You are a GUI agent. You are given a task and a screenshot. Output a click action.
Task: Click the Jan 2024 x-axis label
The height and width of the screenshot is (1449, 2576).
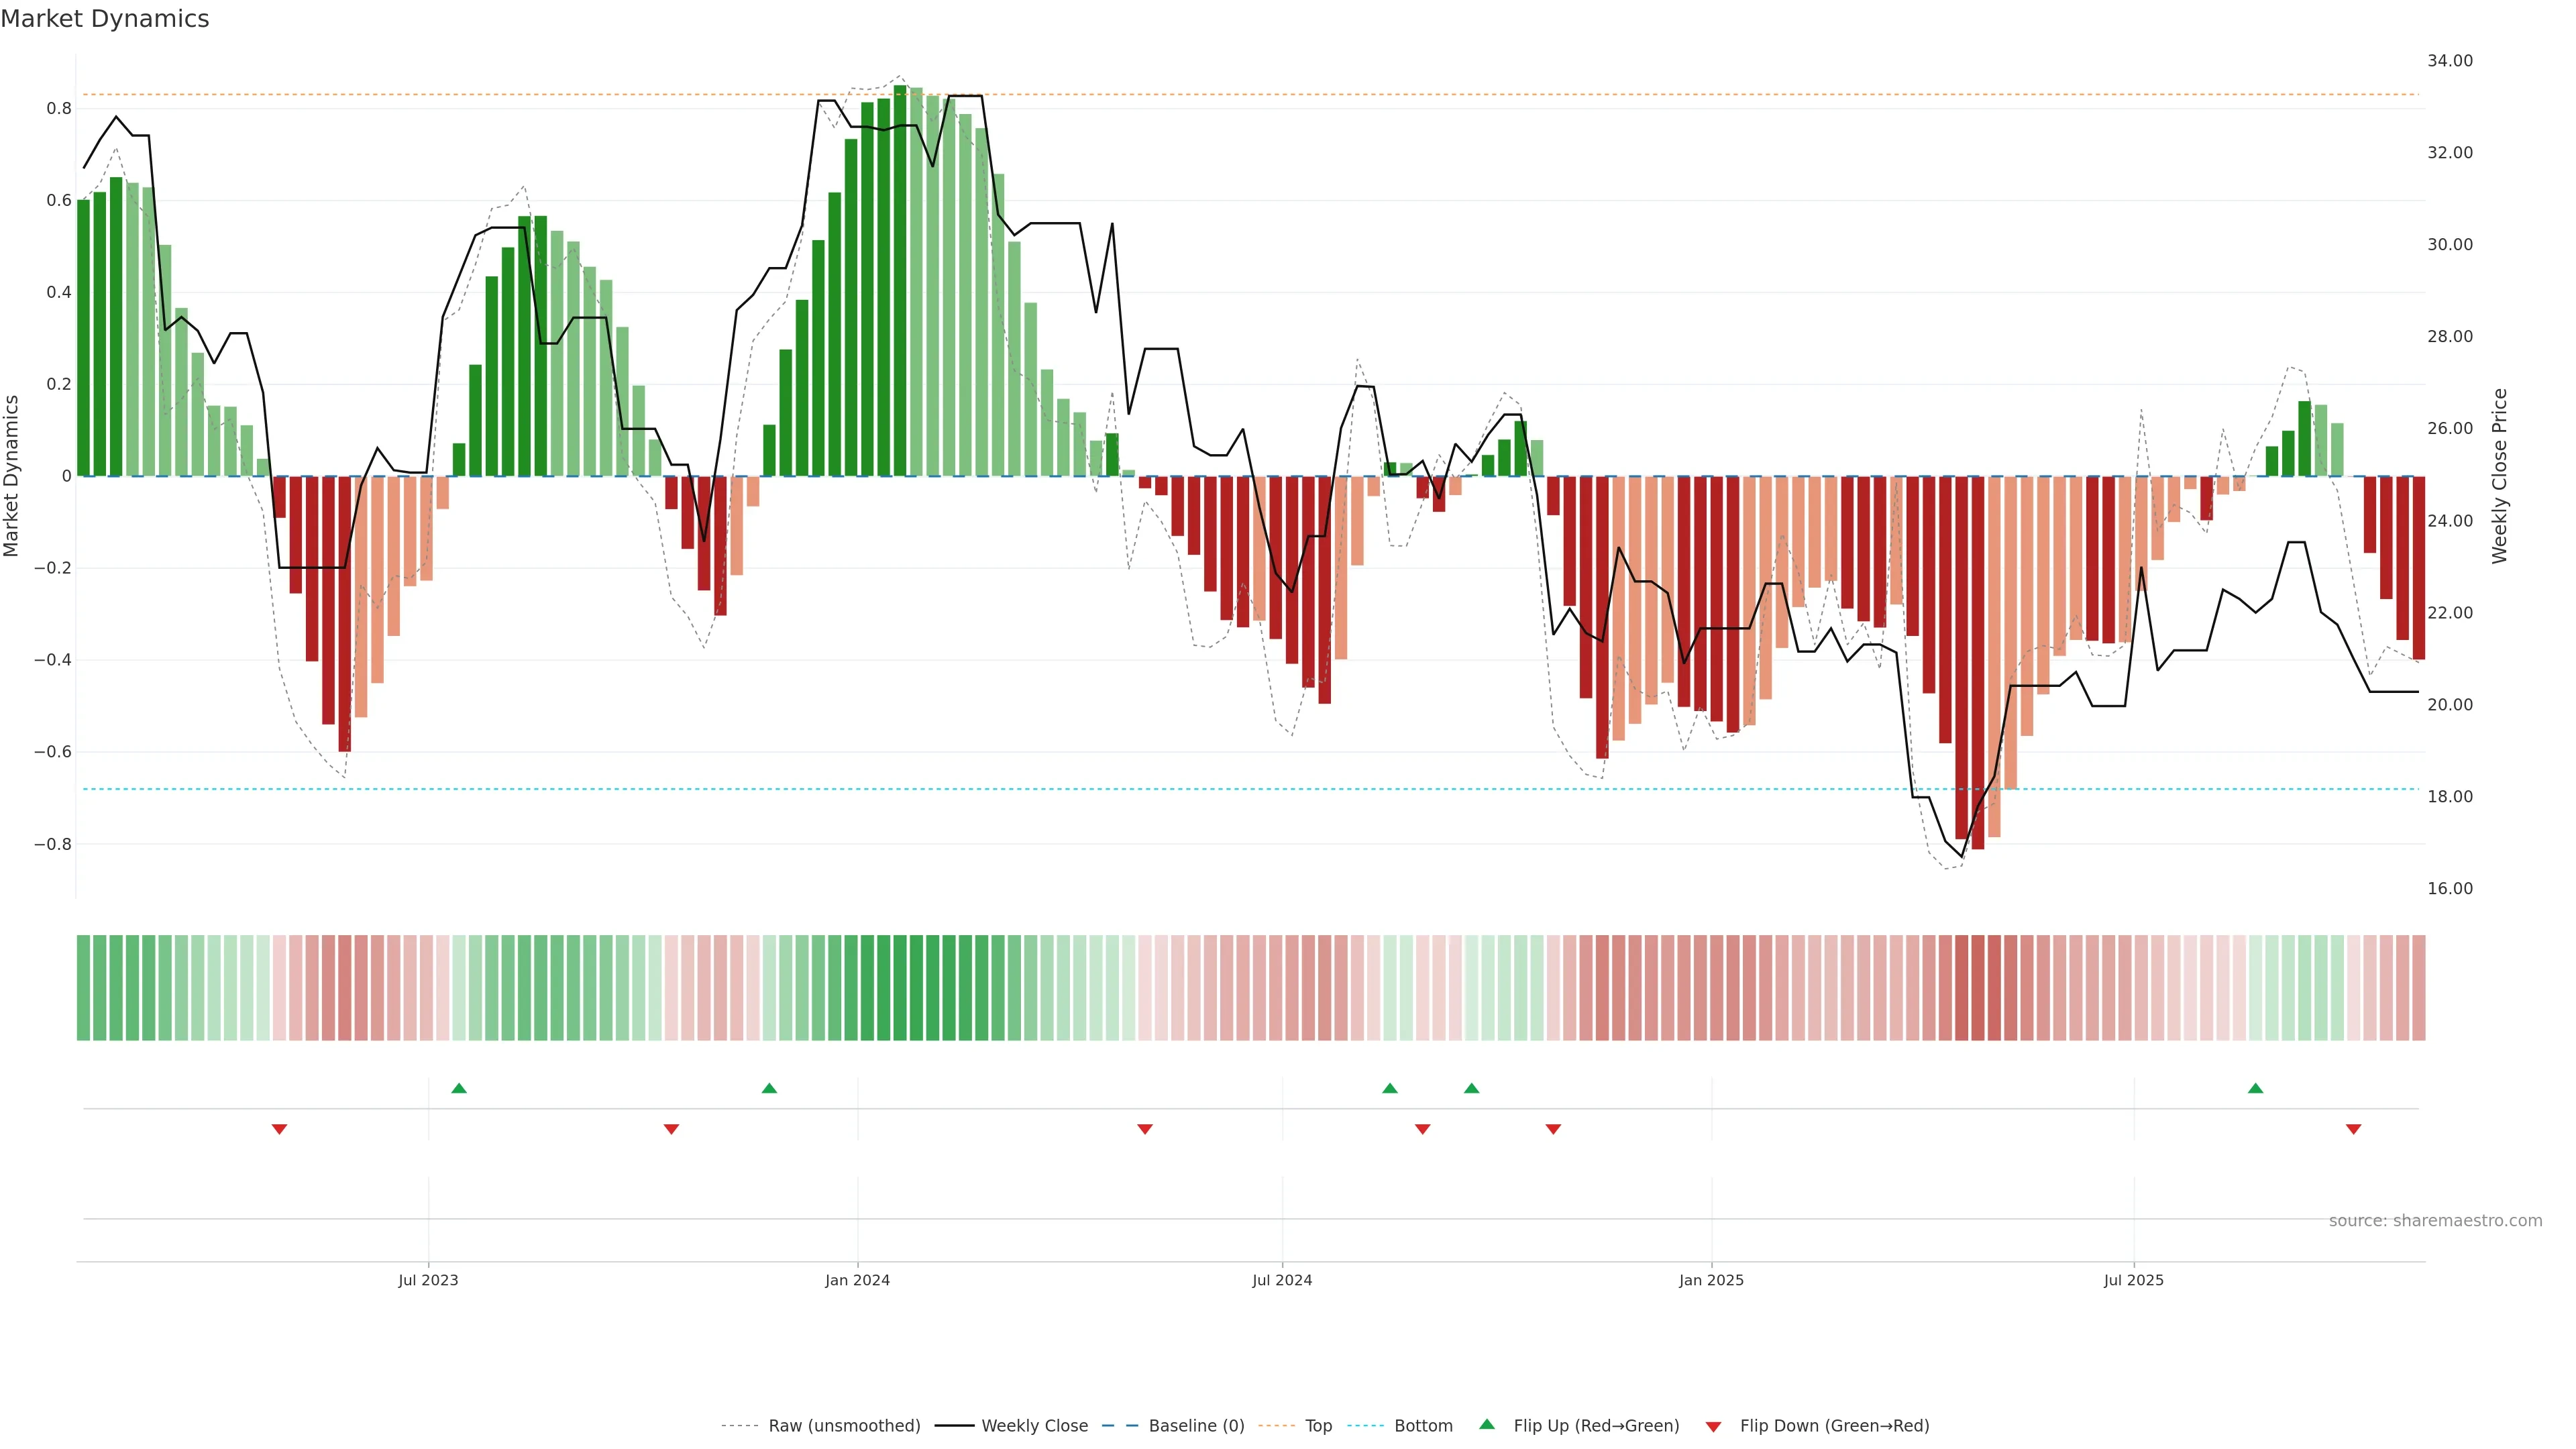[x=857, y=1280]
